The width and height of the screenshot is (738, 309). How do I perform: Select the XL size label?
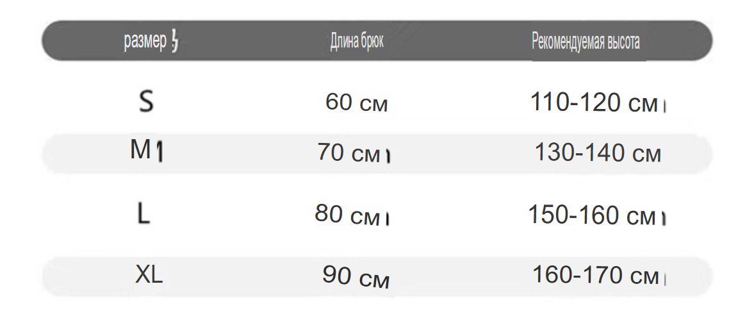(149, 274)
